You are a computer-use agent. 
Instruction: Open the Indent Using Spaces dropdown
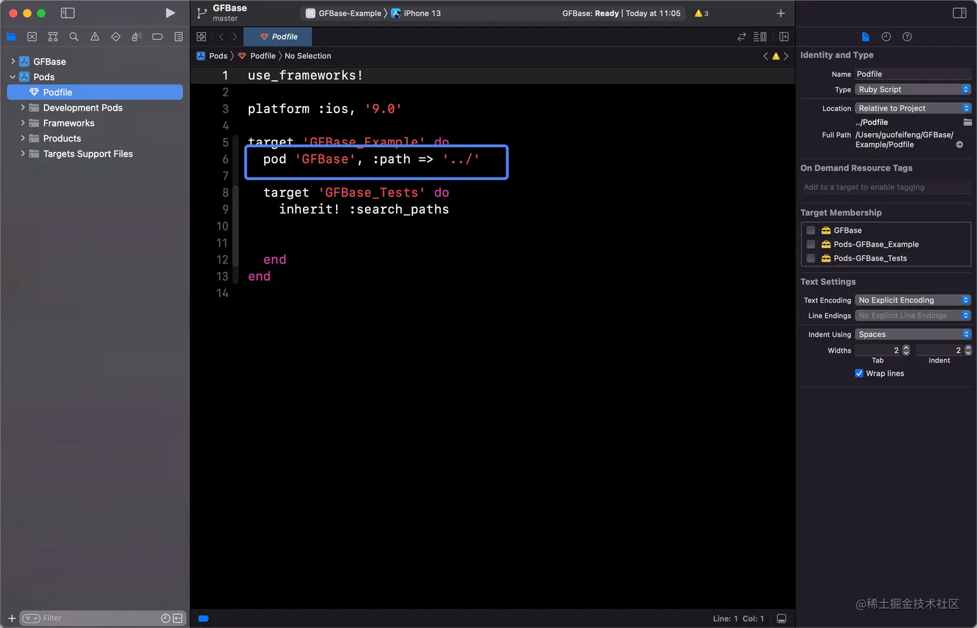pyautogui.click(x=913, y=335)
